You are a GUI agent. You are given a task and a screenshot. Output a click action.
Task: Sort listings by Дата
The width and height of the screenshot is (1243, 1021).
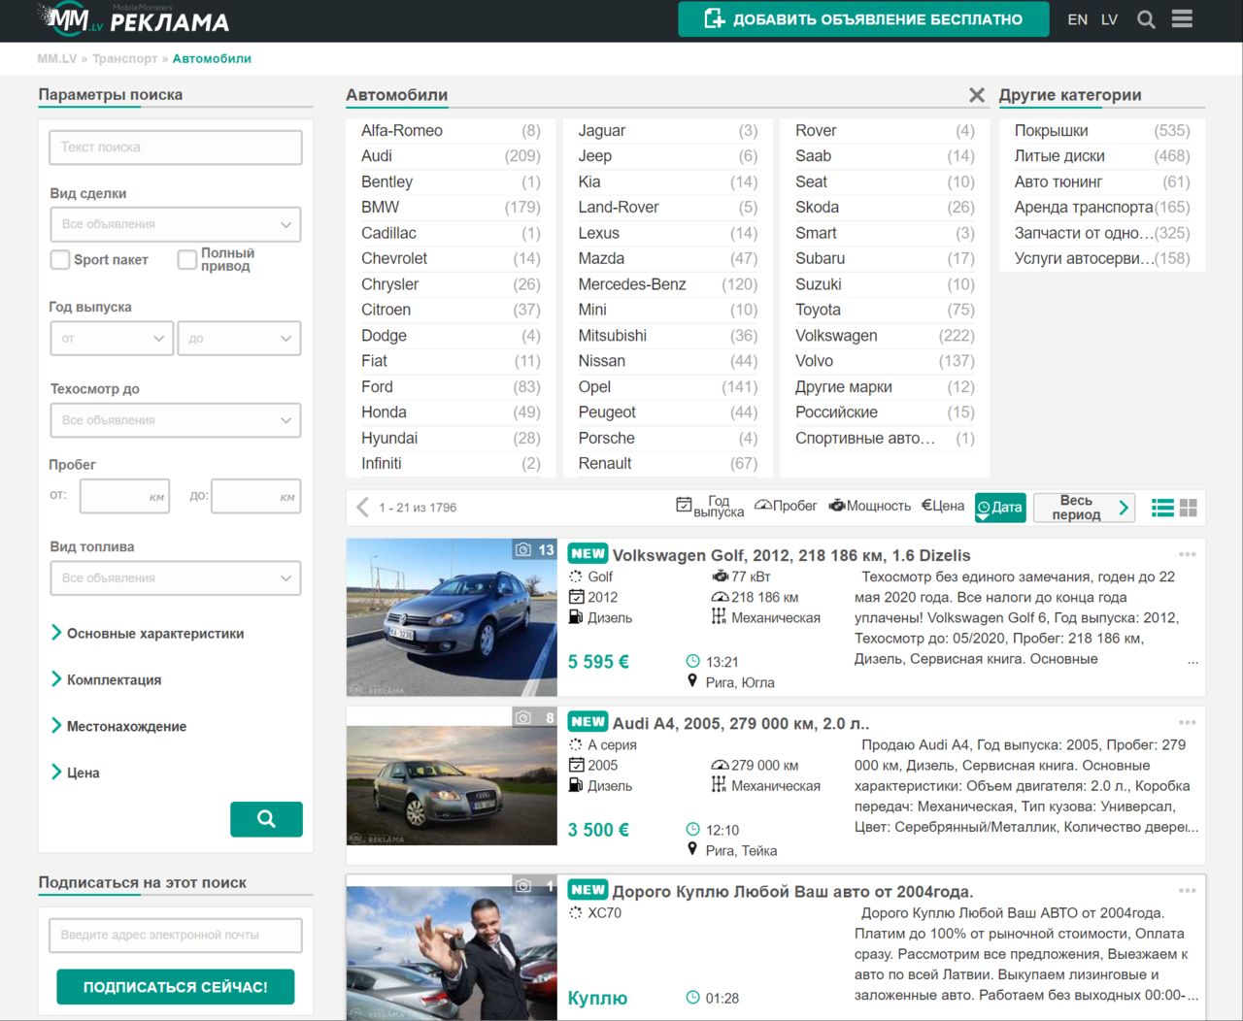click(1000, 508)
